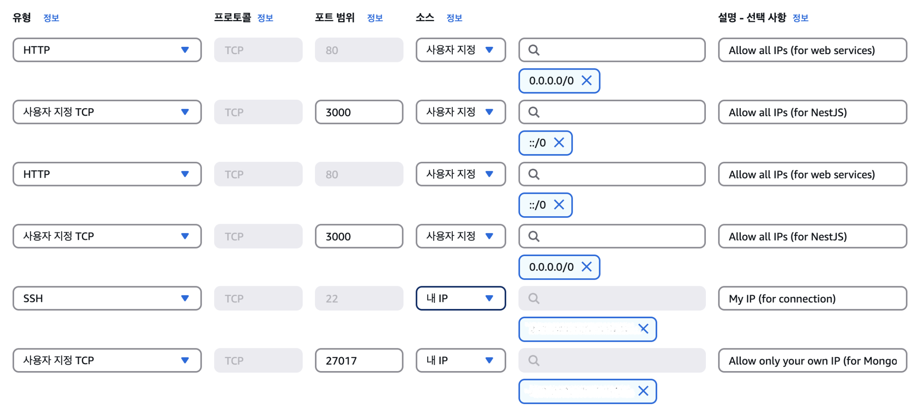The width and height of the screenshot is (916, 415).
Task: Delete the blurred IP tag under SSH rule
Action: click(x=643, y=329)
